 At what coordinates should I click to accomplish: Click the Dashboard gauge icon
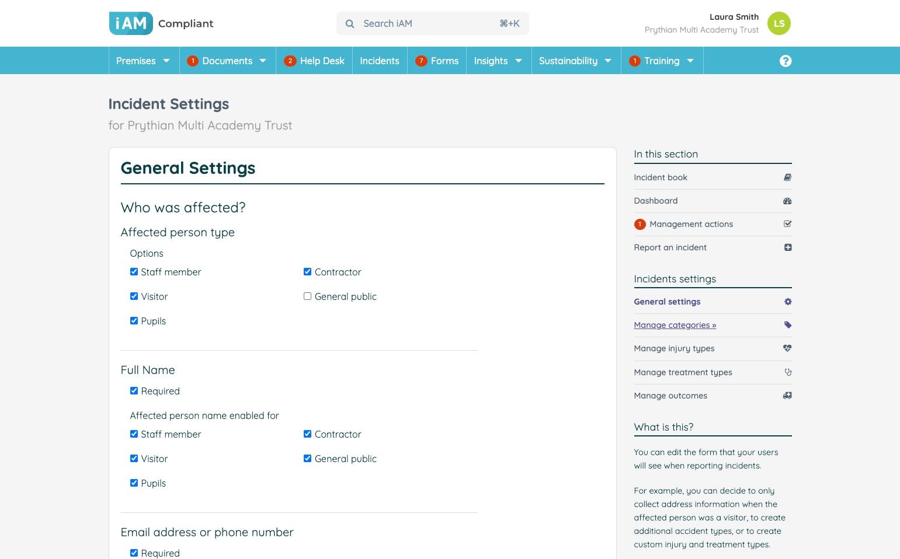click(787, 201)
